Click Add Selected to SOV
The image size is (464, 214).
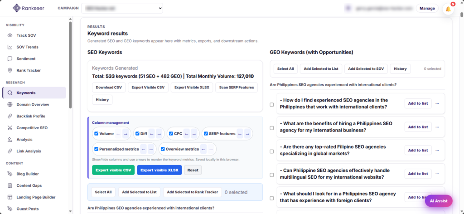(366, 68)
